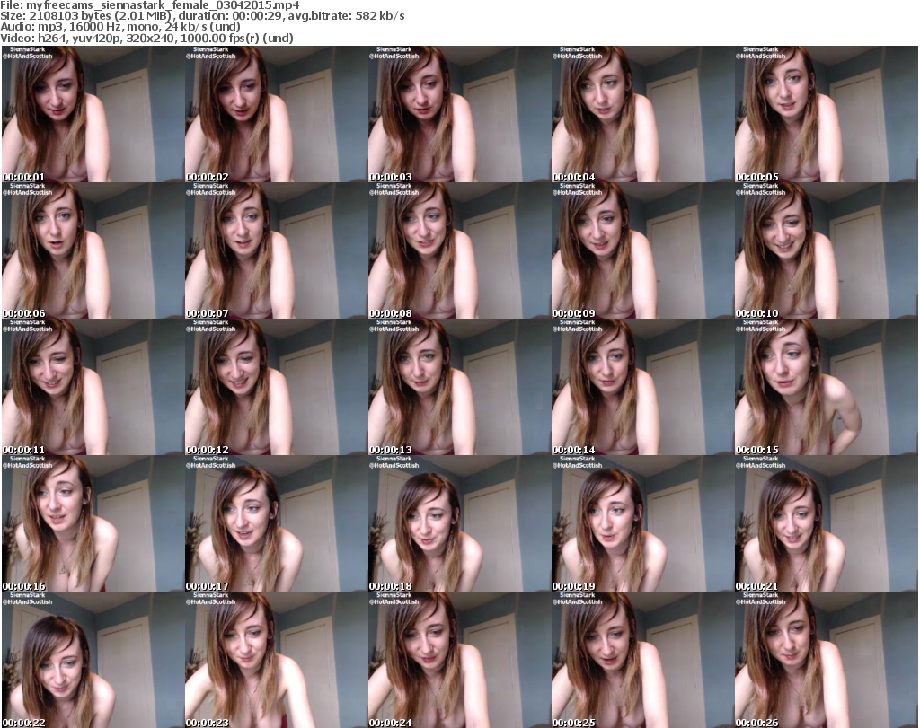This screenshot has width=920, height=728.
Task: Choose the frame stamped 00:00:15
Action: tap(827, 387)
